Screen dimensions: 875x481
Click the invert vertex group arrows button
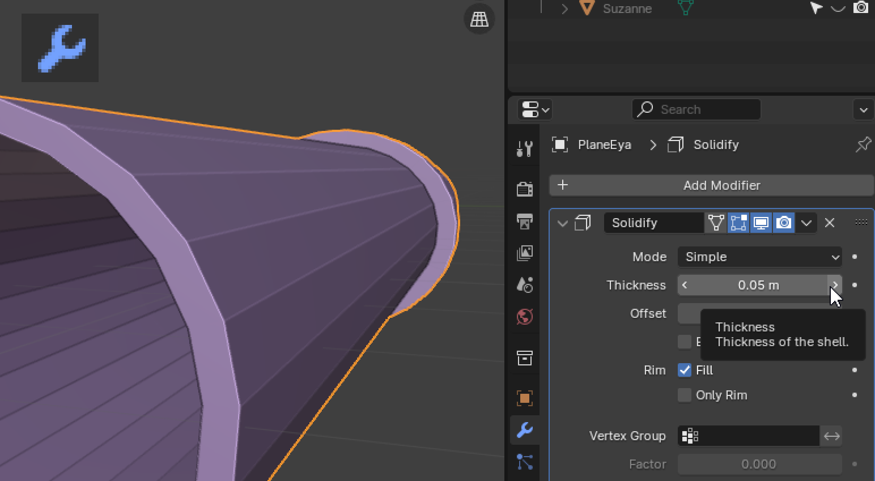tap(831, 436)
